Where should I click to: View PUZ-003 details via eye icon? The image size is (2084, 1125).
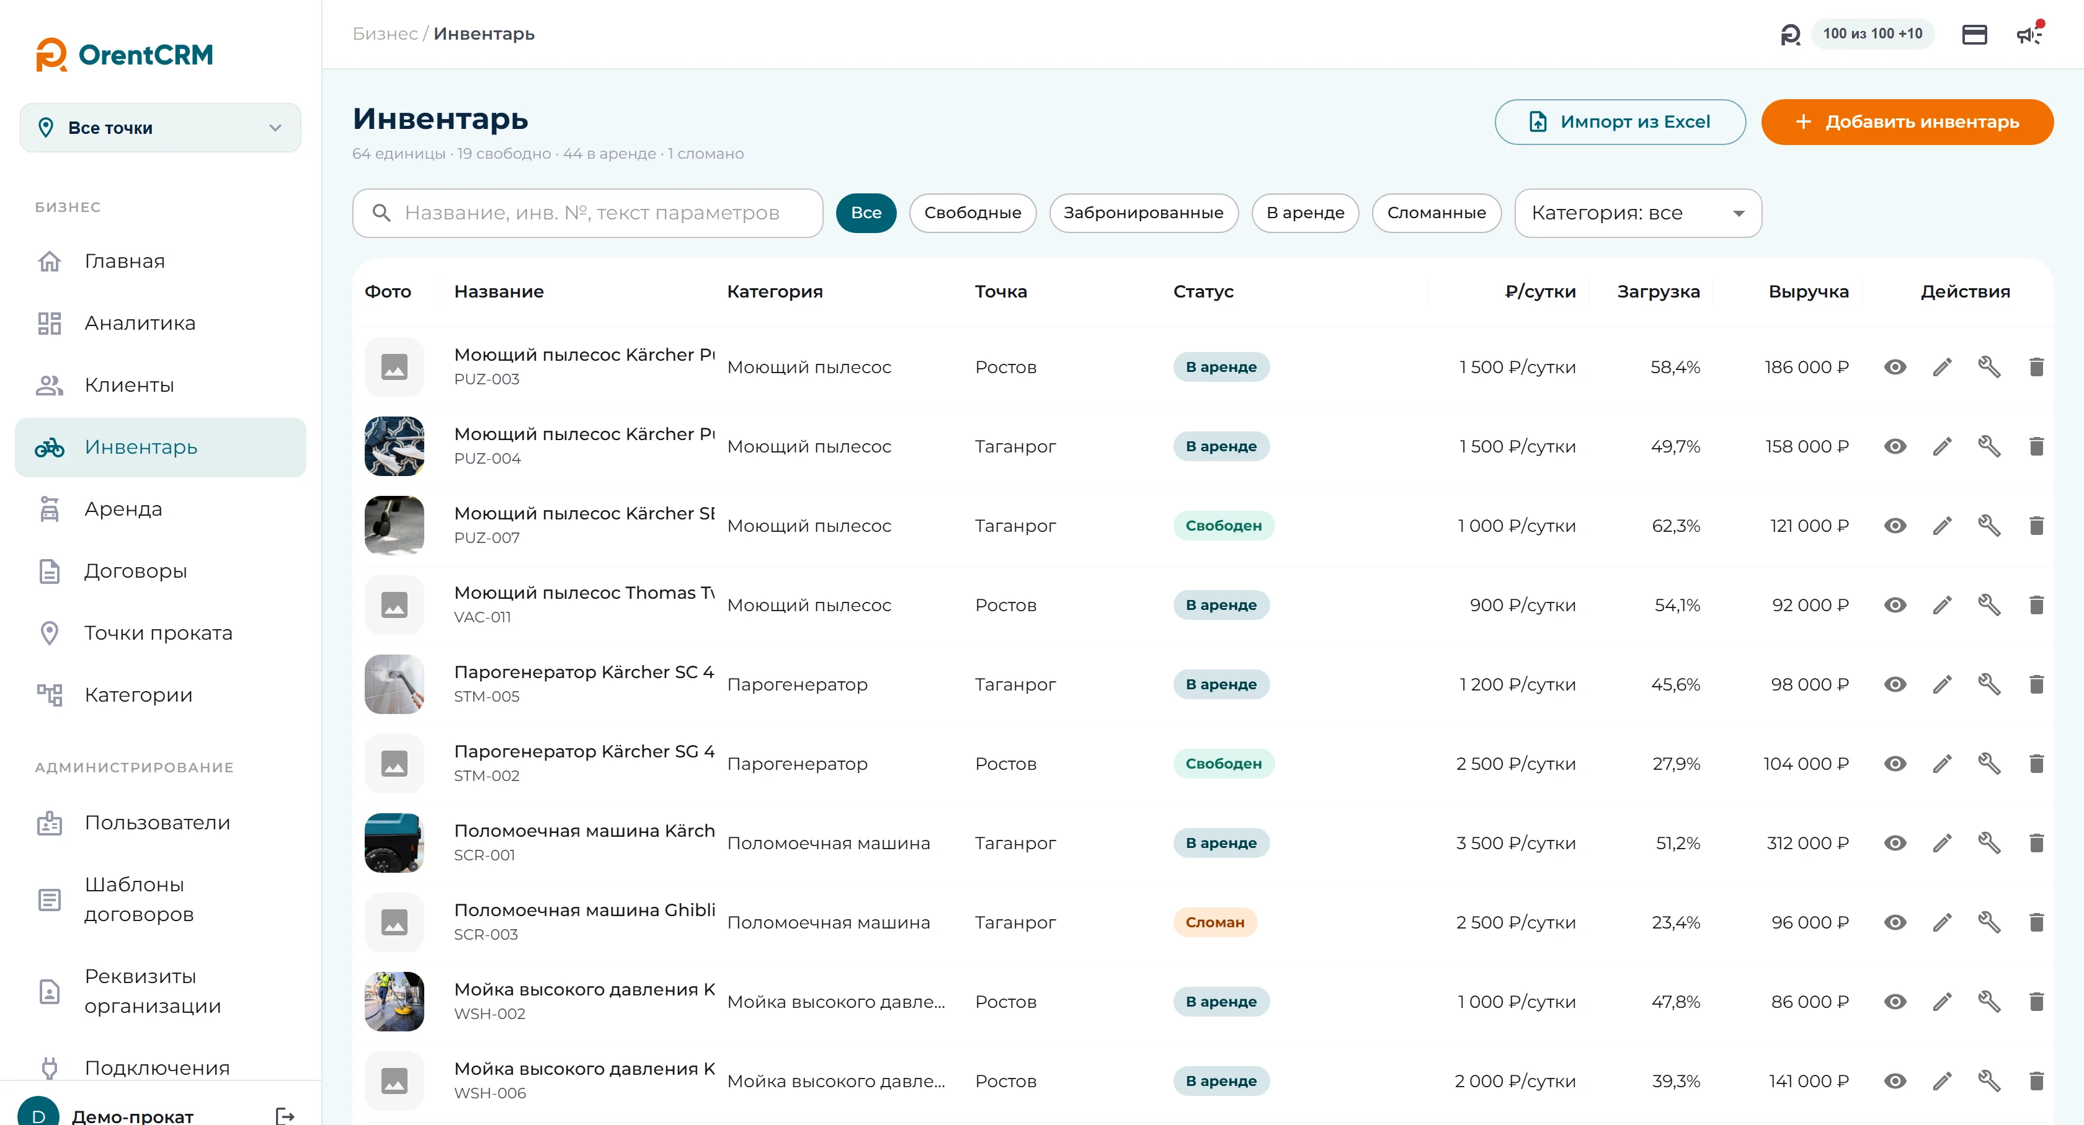(x=1895, y=367)
